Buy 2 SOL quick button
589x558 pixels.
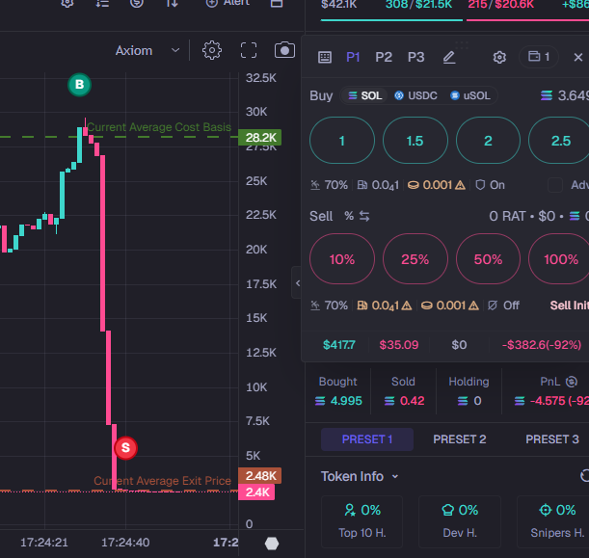click(488, 141)
